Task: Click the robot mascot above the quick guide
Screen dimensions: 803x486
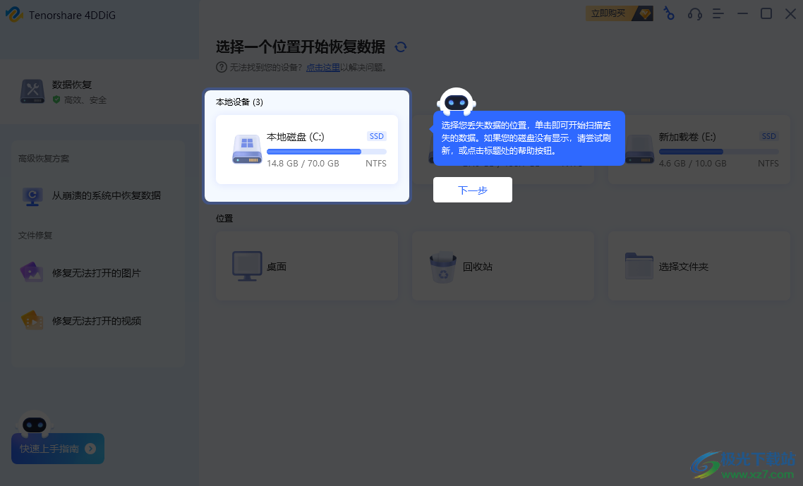Action: pos(35,423)
